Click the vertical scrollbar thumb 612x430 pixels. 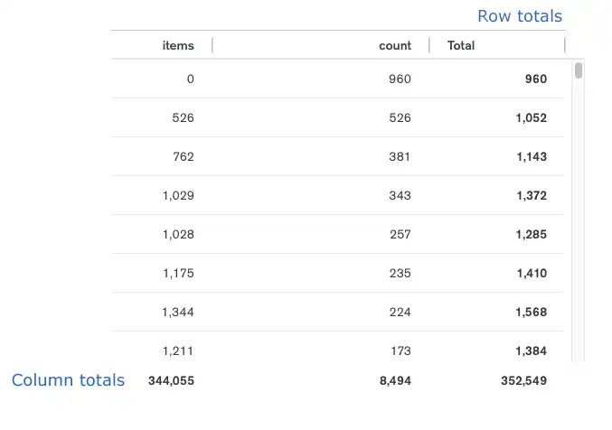click(x=579, y=70)
